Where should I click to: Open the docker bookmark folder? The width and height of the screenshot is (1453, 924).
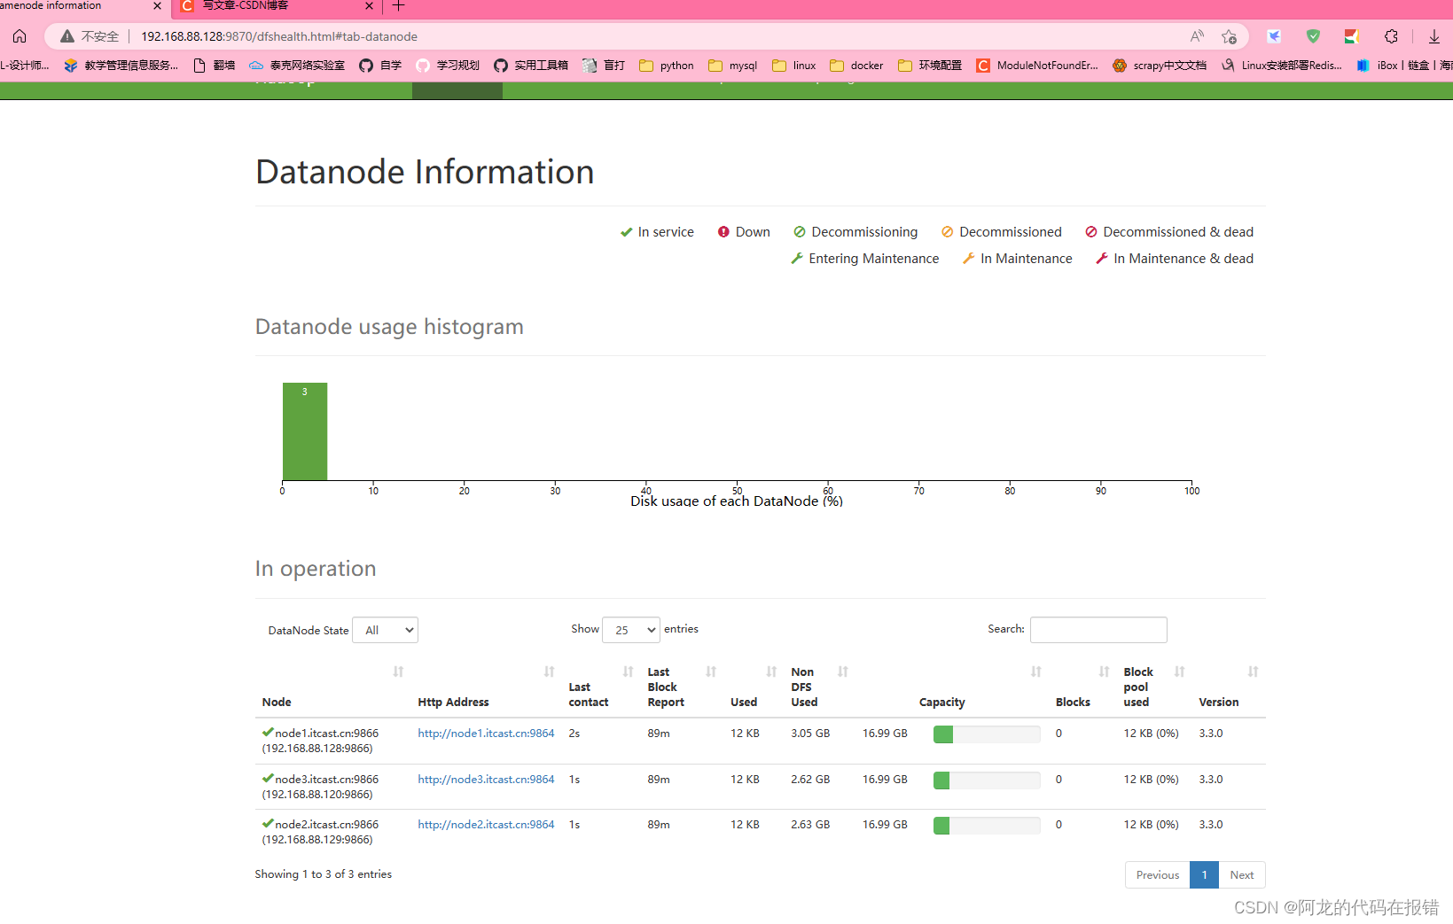pos(856,66)
